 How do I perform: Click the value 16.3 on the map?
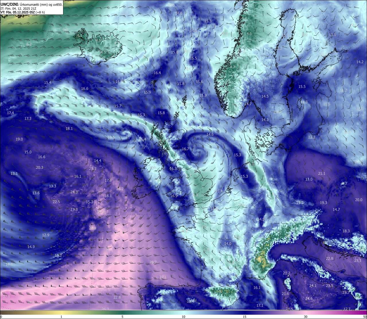coord(173,169)
